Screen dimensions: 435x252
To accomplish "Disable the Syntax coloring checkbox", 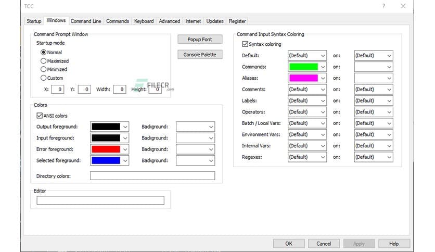I will [x=245, y=44].
